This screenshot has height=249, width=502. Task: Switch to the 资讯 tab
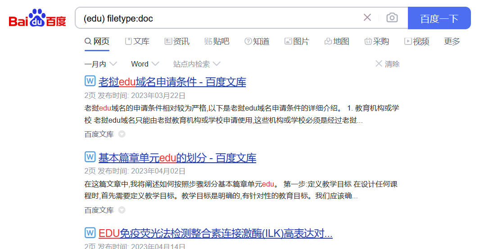177,41
